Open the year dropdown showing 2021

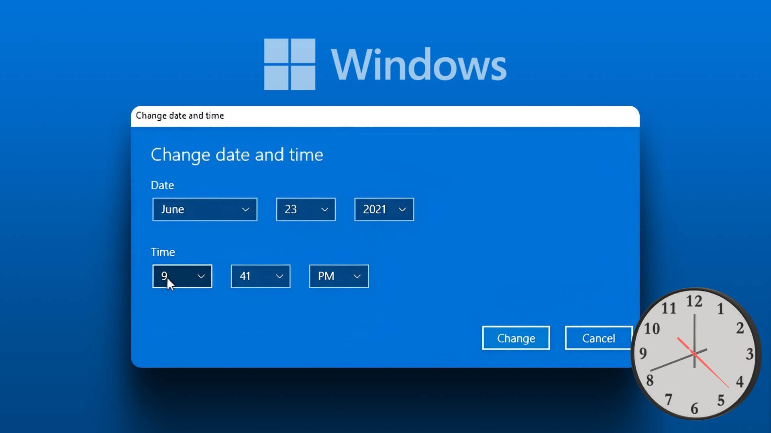[384, 209]
